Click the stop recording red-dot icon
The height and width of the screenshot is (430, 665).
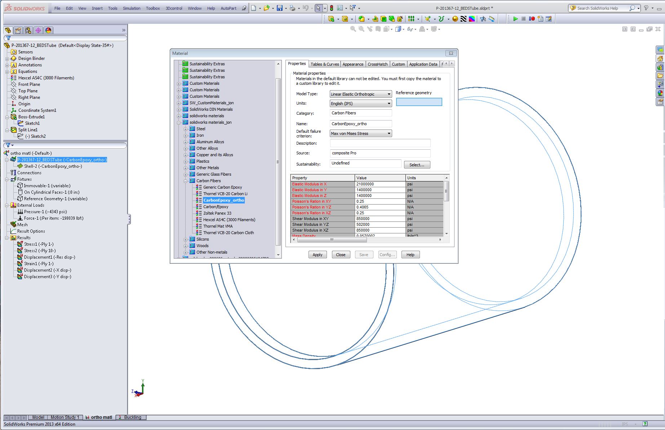pos(532,19)
